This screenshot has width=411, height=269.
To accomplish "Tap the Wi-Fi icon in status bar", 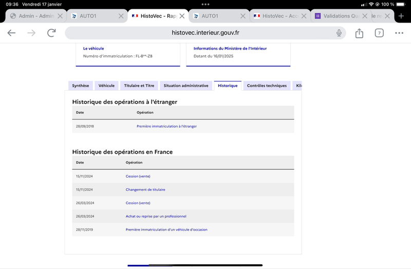I will [371, 4].
